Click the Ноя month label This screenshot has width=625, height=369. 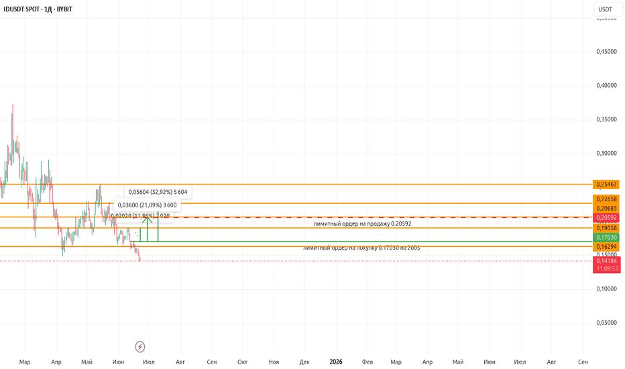point(274,362)
